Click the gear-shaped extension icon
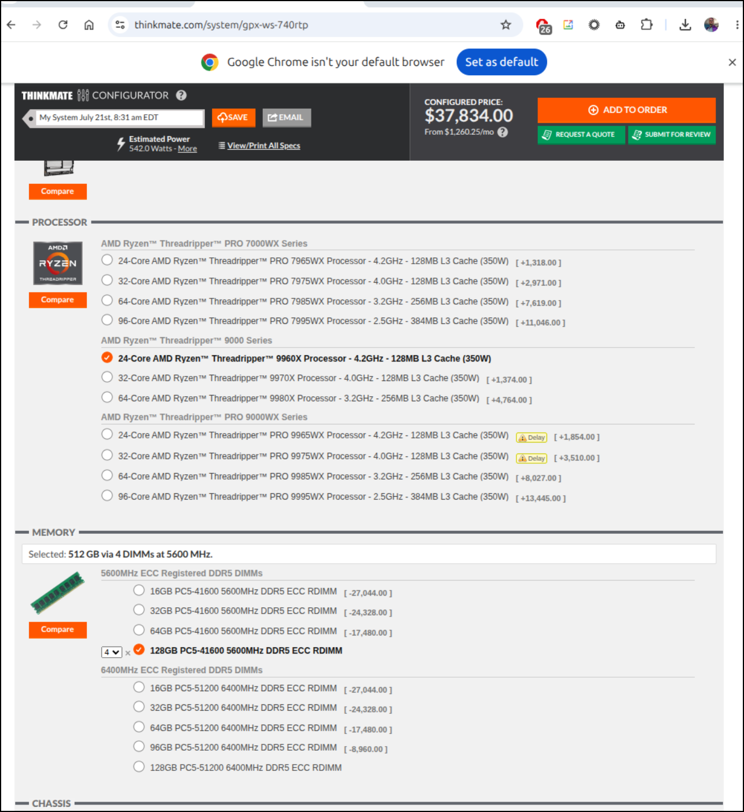 click(x=594, y=25)
